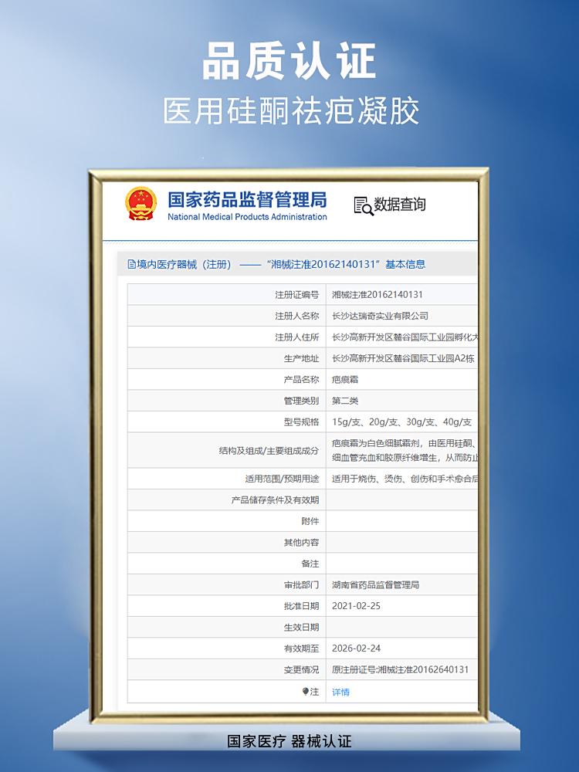
Task: Click the pin icon beside 注
Action: pos(305,692)
